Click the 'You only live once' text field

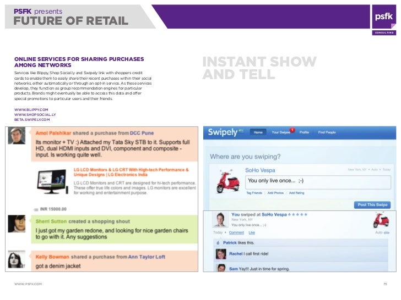click(318, 182)
